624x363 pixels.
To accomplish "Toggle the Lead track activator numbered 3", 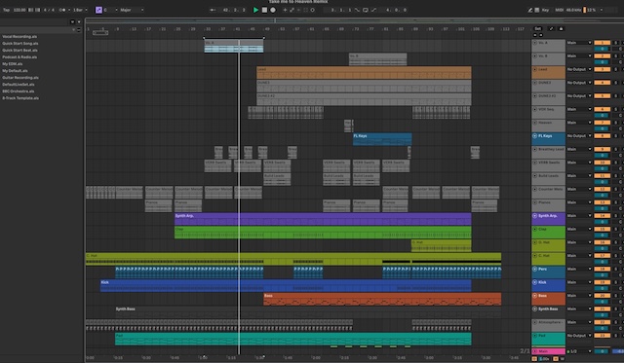I will point(603,69).
